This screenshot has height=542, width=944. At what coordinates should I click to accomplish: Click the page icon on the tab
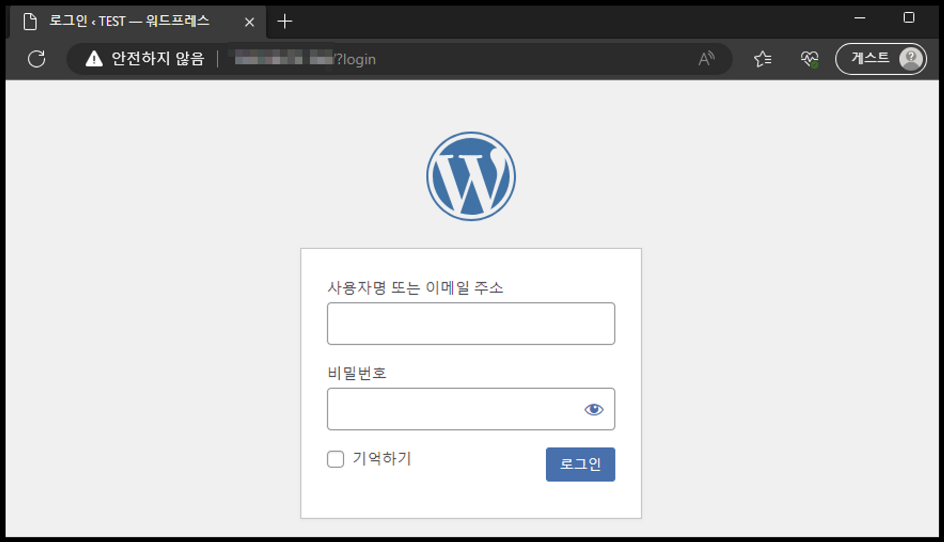[30, 22]
